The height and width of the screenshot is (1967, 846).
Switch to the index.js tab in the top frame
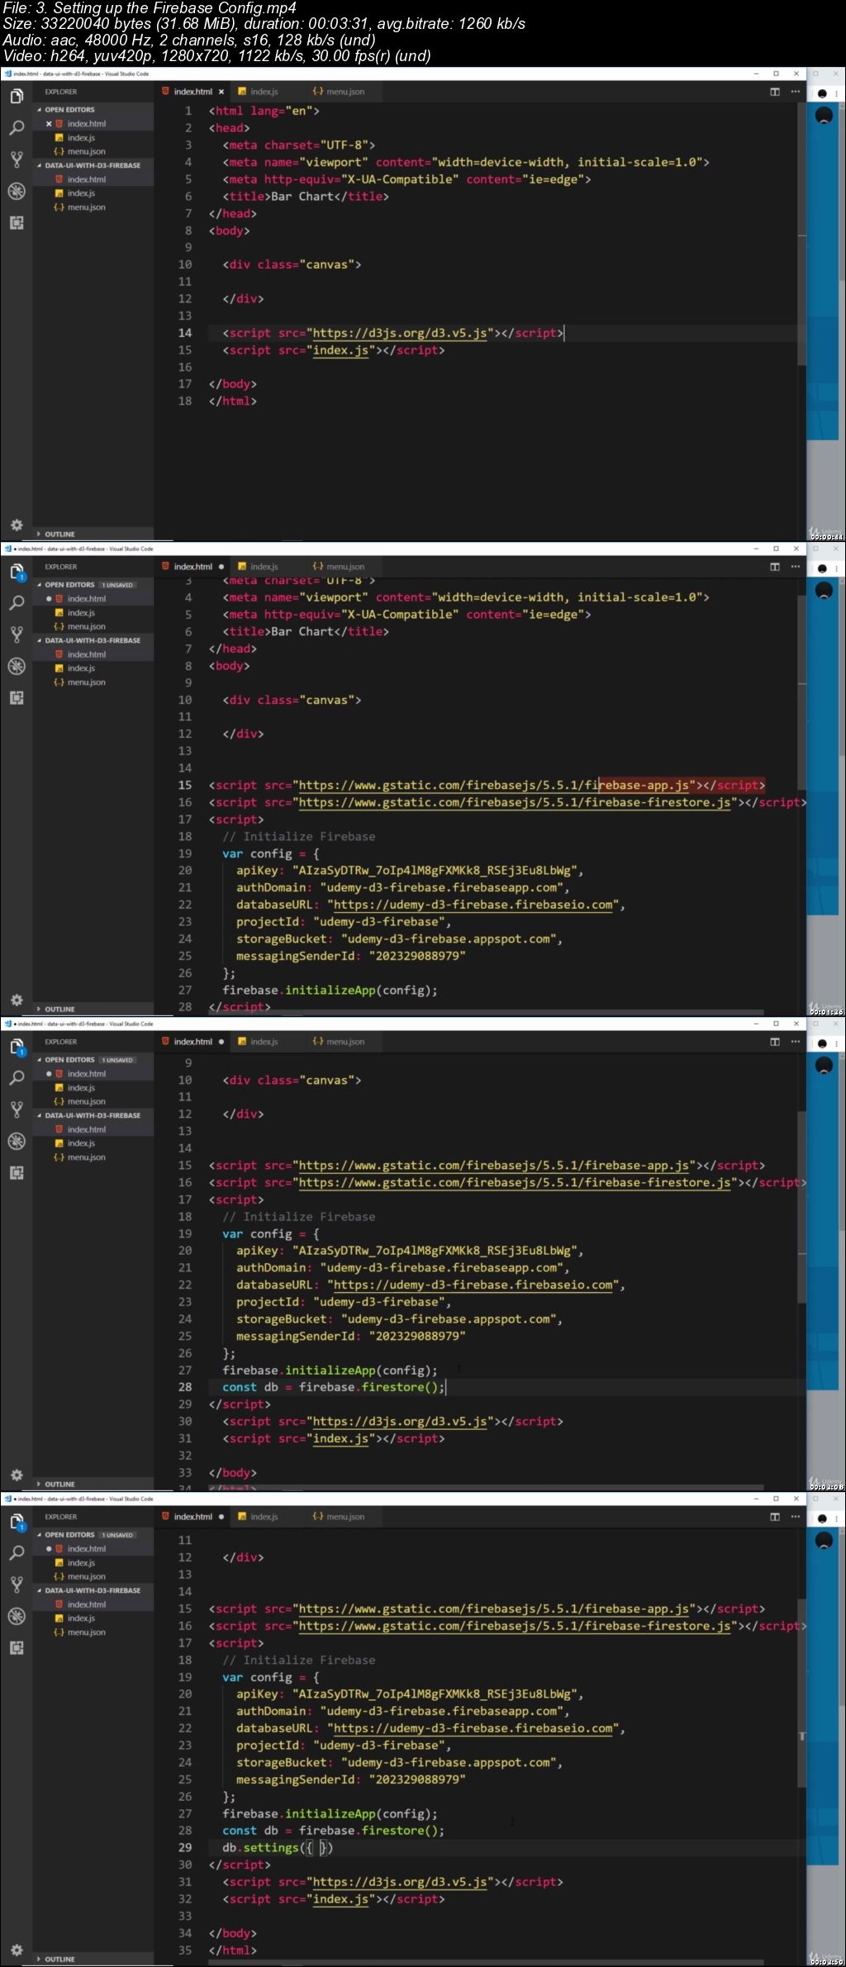[x=264, y=92]
